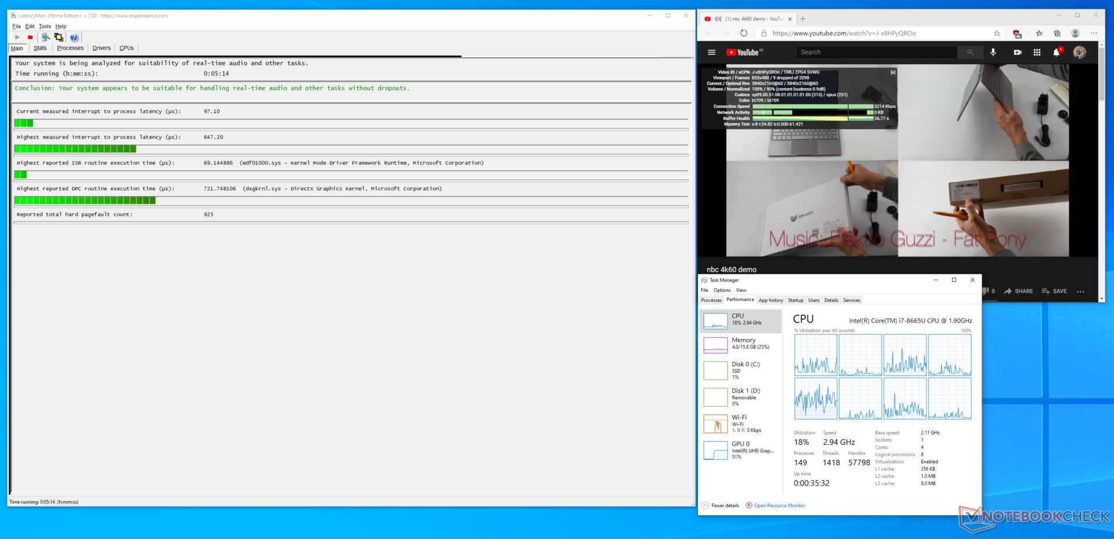Click the Open Resource Monitor link
Viewport: 1114px width, 539px height.
[779, 505]
